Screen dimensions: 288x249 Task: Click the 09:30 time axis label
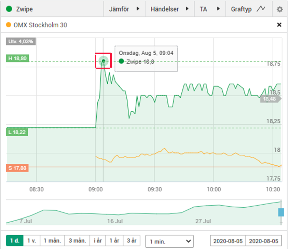(155, 189)
